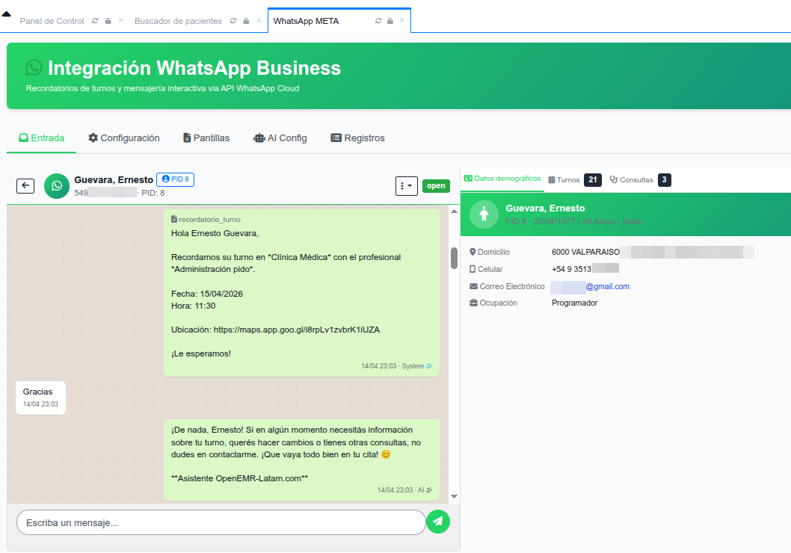
Task: Click the "Fecha: 15/04/2026" line in reminder
Action: [x=207, y=294]
